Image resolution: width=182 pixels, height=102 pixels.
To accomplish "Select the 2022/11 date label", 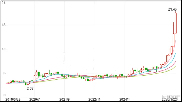I will click(94, 99).
